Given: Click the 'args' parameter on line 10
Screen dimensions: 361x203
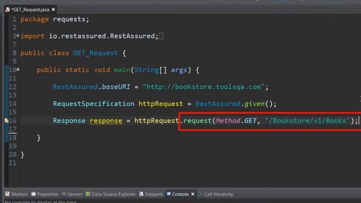Looking at the screenshot, I should [x=179, y=70].
